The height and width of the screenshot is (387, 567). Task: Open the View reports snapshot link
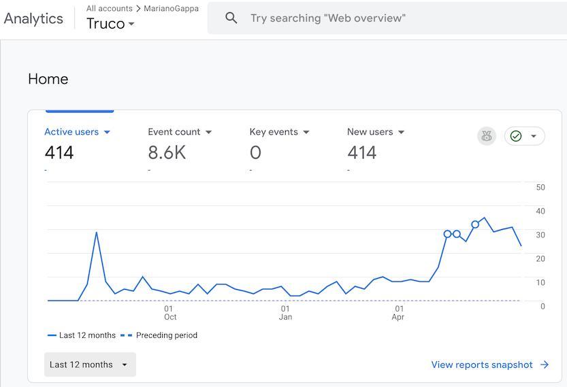pyautogui.click(x=490, y=365)
